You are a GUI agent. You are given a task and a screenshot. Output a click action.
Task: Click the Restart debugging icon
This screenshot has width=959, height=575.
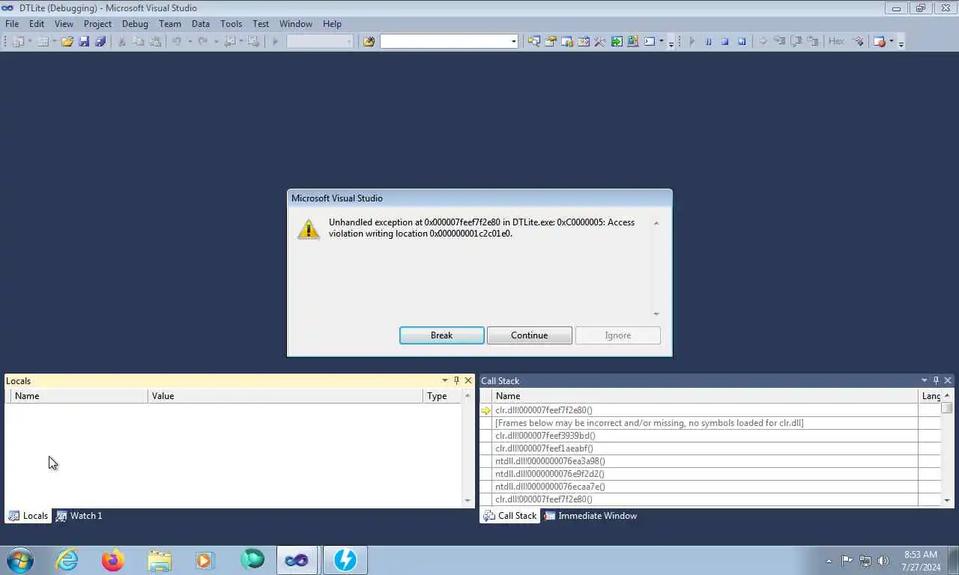(742, 41)
